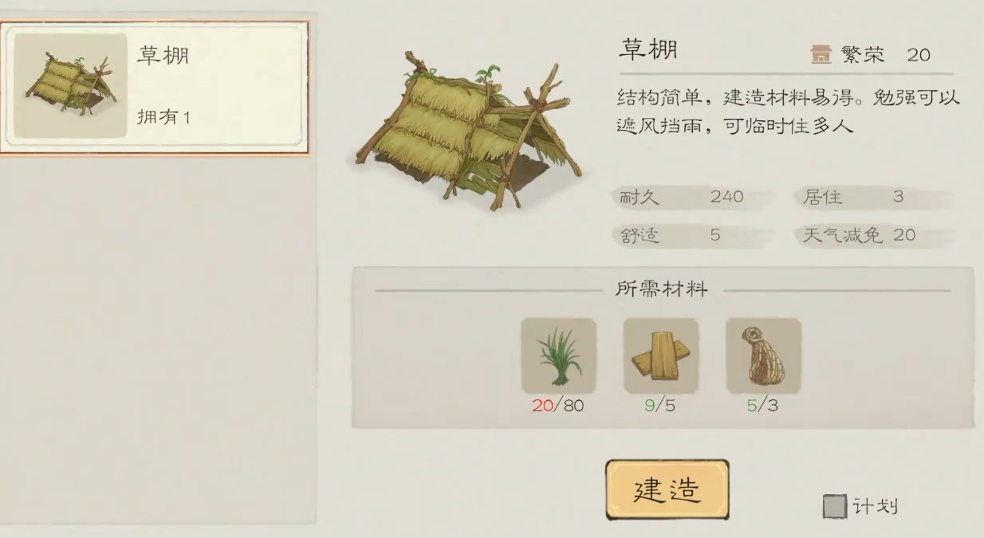Click the 居住 3 housing stat
The image size is (984, 538).
(874, 197)
